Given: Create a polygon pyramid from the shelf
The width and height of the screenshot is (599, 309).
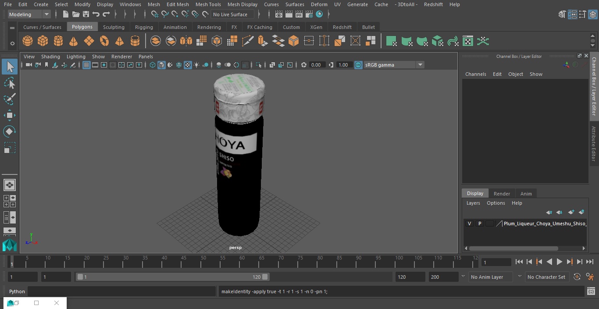Looking at the screenshot, I should [x=119, y=41].
